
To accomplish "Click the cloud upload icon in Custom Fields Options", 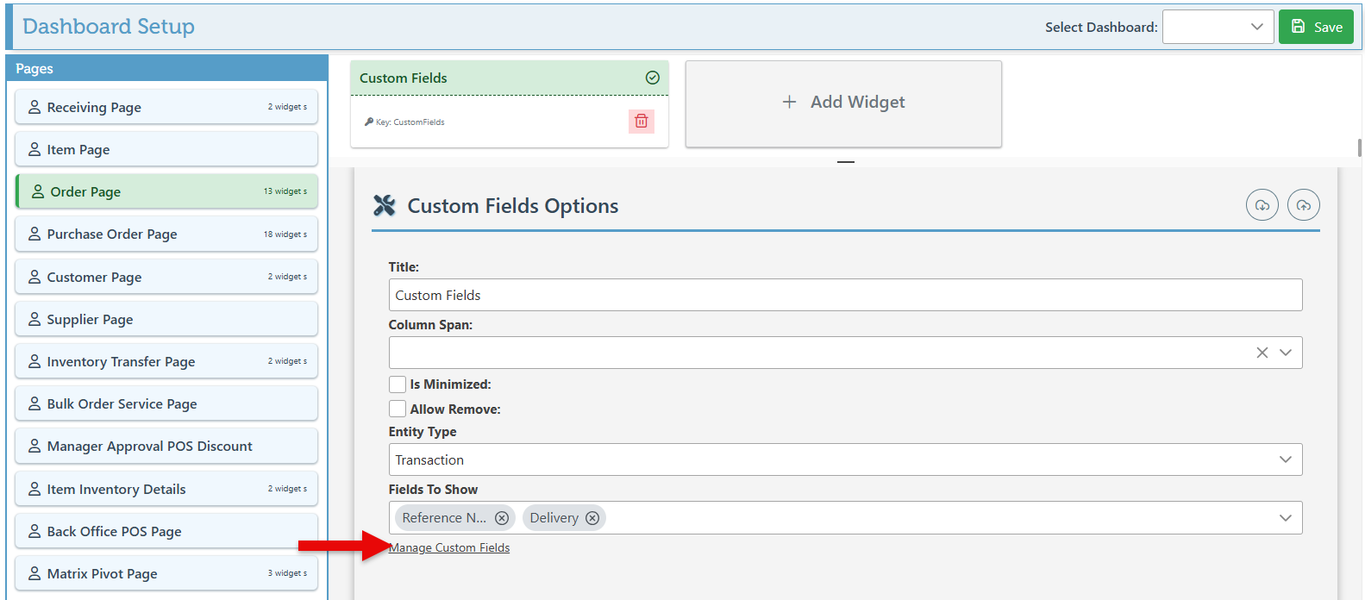I will (x=1303, y=205).
